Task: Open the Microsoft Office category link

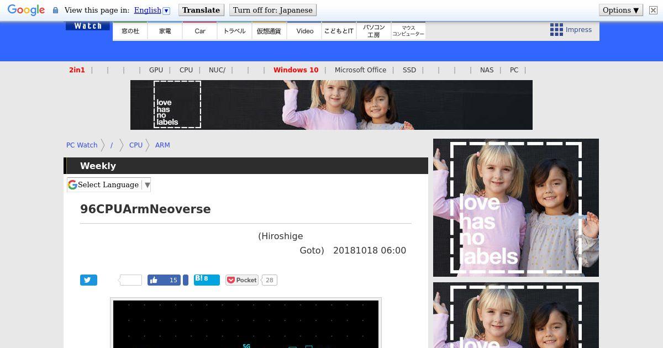Action: [360, 70]
